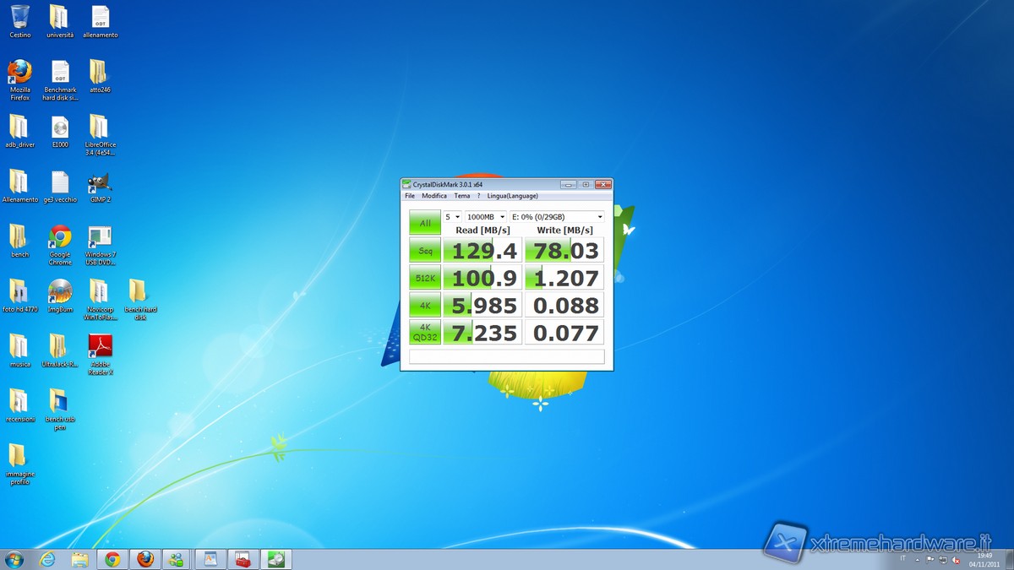Click Internet Explorer in the taskbar

(x=47, y=559)
